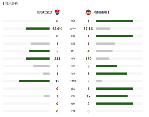Click the green 62.9% possession bar
Screen dimensions: 149x117
38,29
